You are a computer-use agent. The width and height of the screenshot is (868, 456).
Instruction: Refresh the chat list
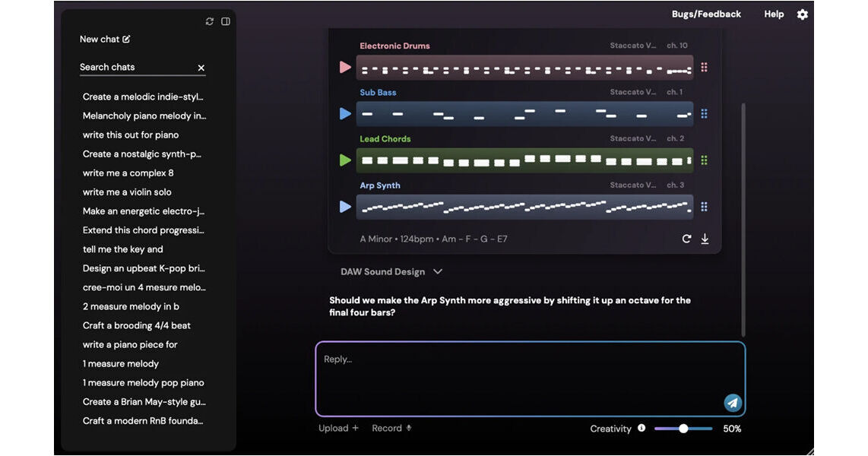[209, 21]
